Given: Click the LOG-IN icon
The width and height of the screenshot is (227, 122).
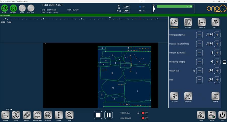Looking at the screenshot, I should 201,115.
